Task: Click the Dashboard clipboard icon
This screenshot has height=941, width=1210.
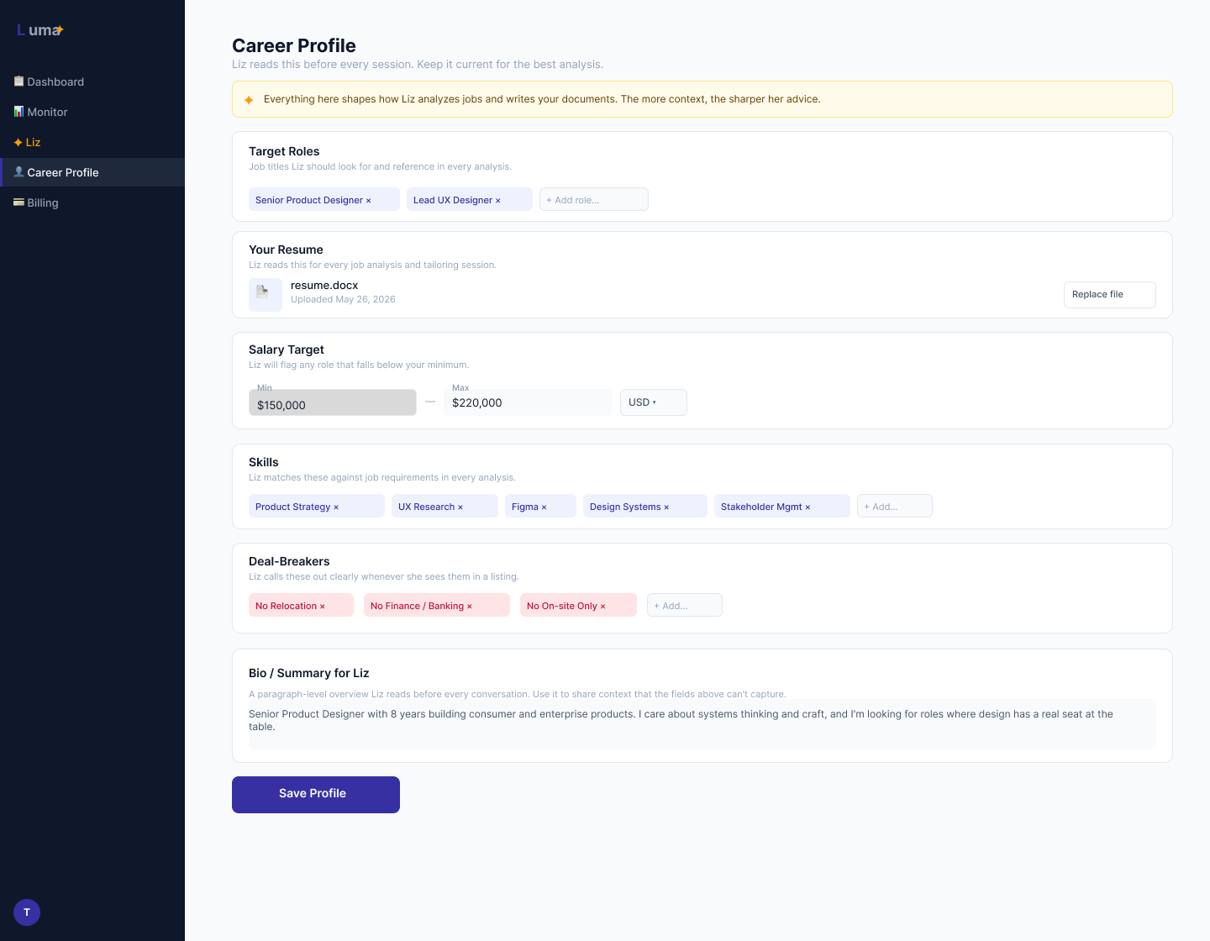Action: pos(18,81)
